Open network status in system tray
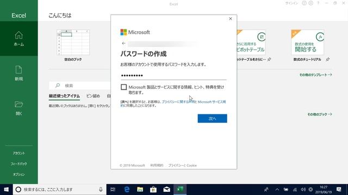This screenshot has width=348, height=195. point(295,190)
